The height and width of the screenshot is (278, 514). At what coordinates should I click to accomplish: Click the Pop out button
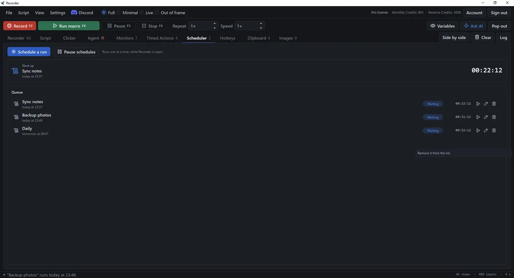coord(499,26)
